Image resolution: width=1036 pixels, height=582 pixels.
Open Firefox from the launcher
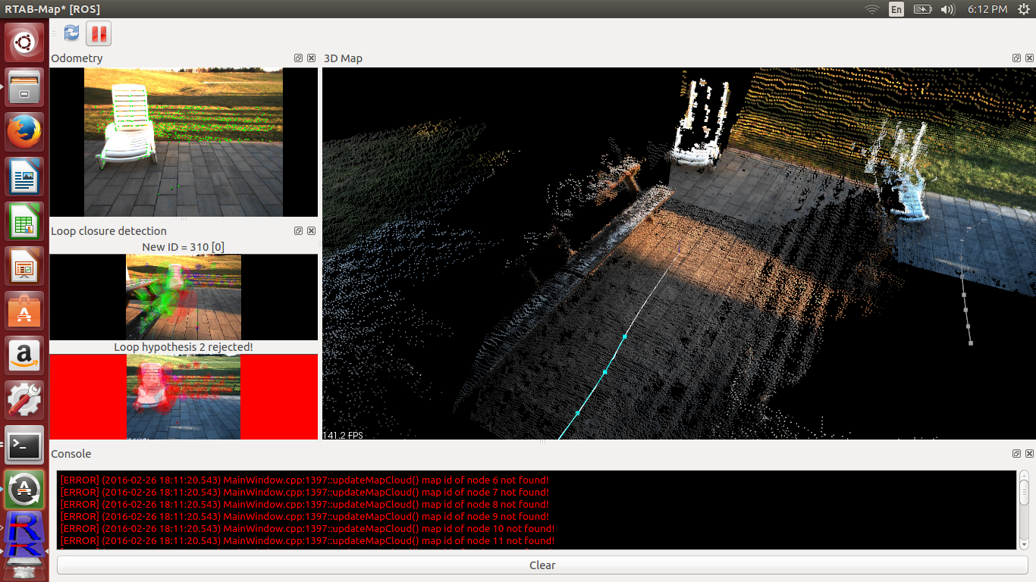point(24,132)
